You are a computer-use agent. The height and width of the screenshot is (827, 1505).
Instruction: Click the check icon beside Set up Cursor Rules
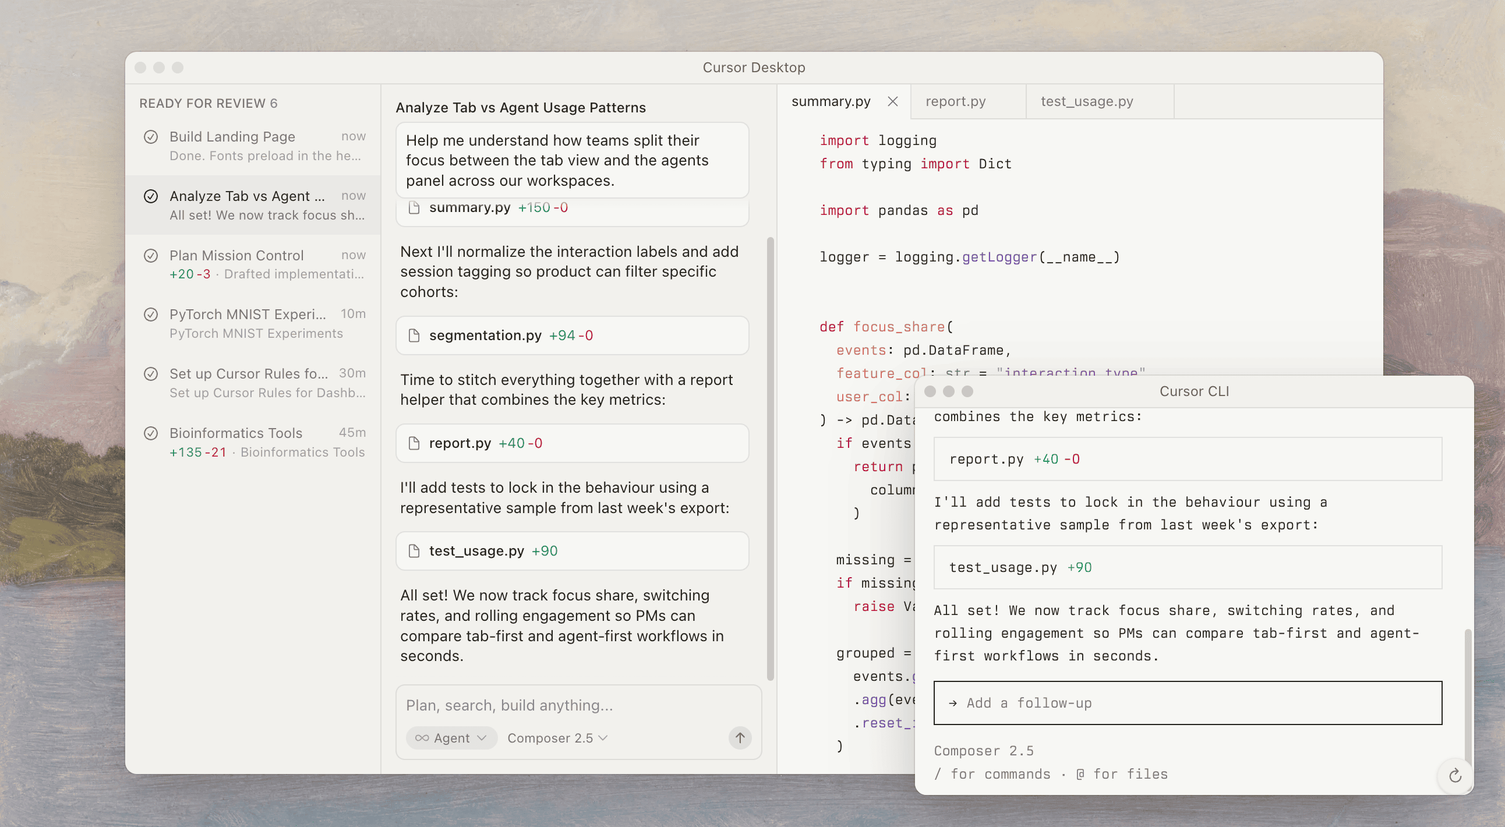151,374
